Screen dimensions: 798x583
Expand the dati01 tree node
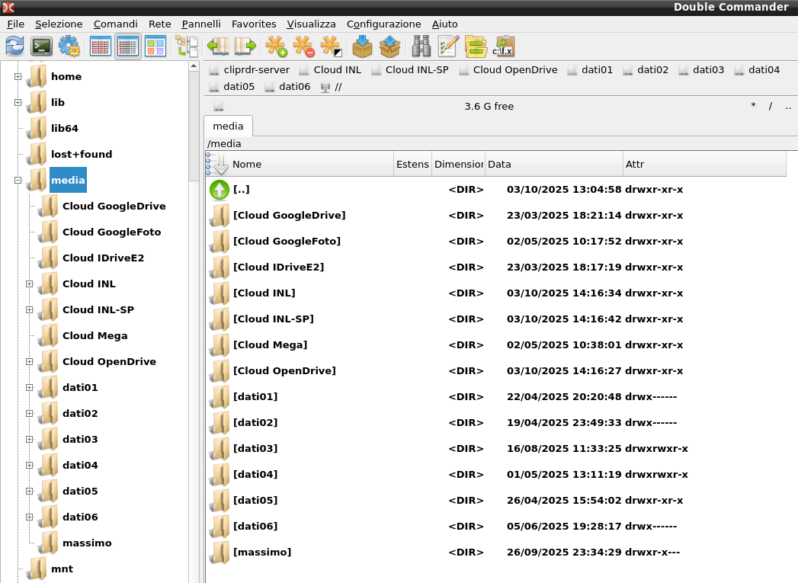[x=30, y=388]
